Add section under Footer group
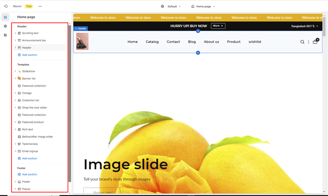The width and height of the screenshot is (328, 196). point(27,174)
